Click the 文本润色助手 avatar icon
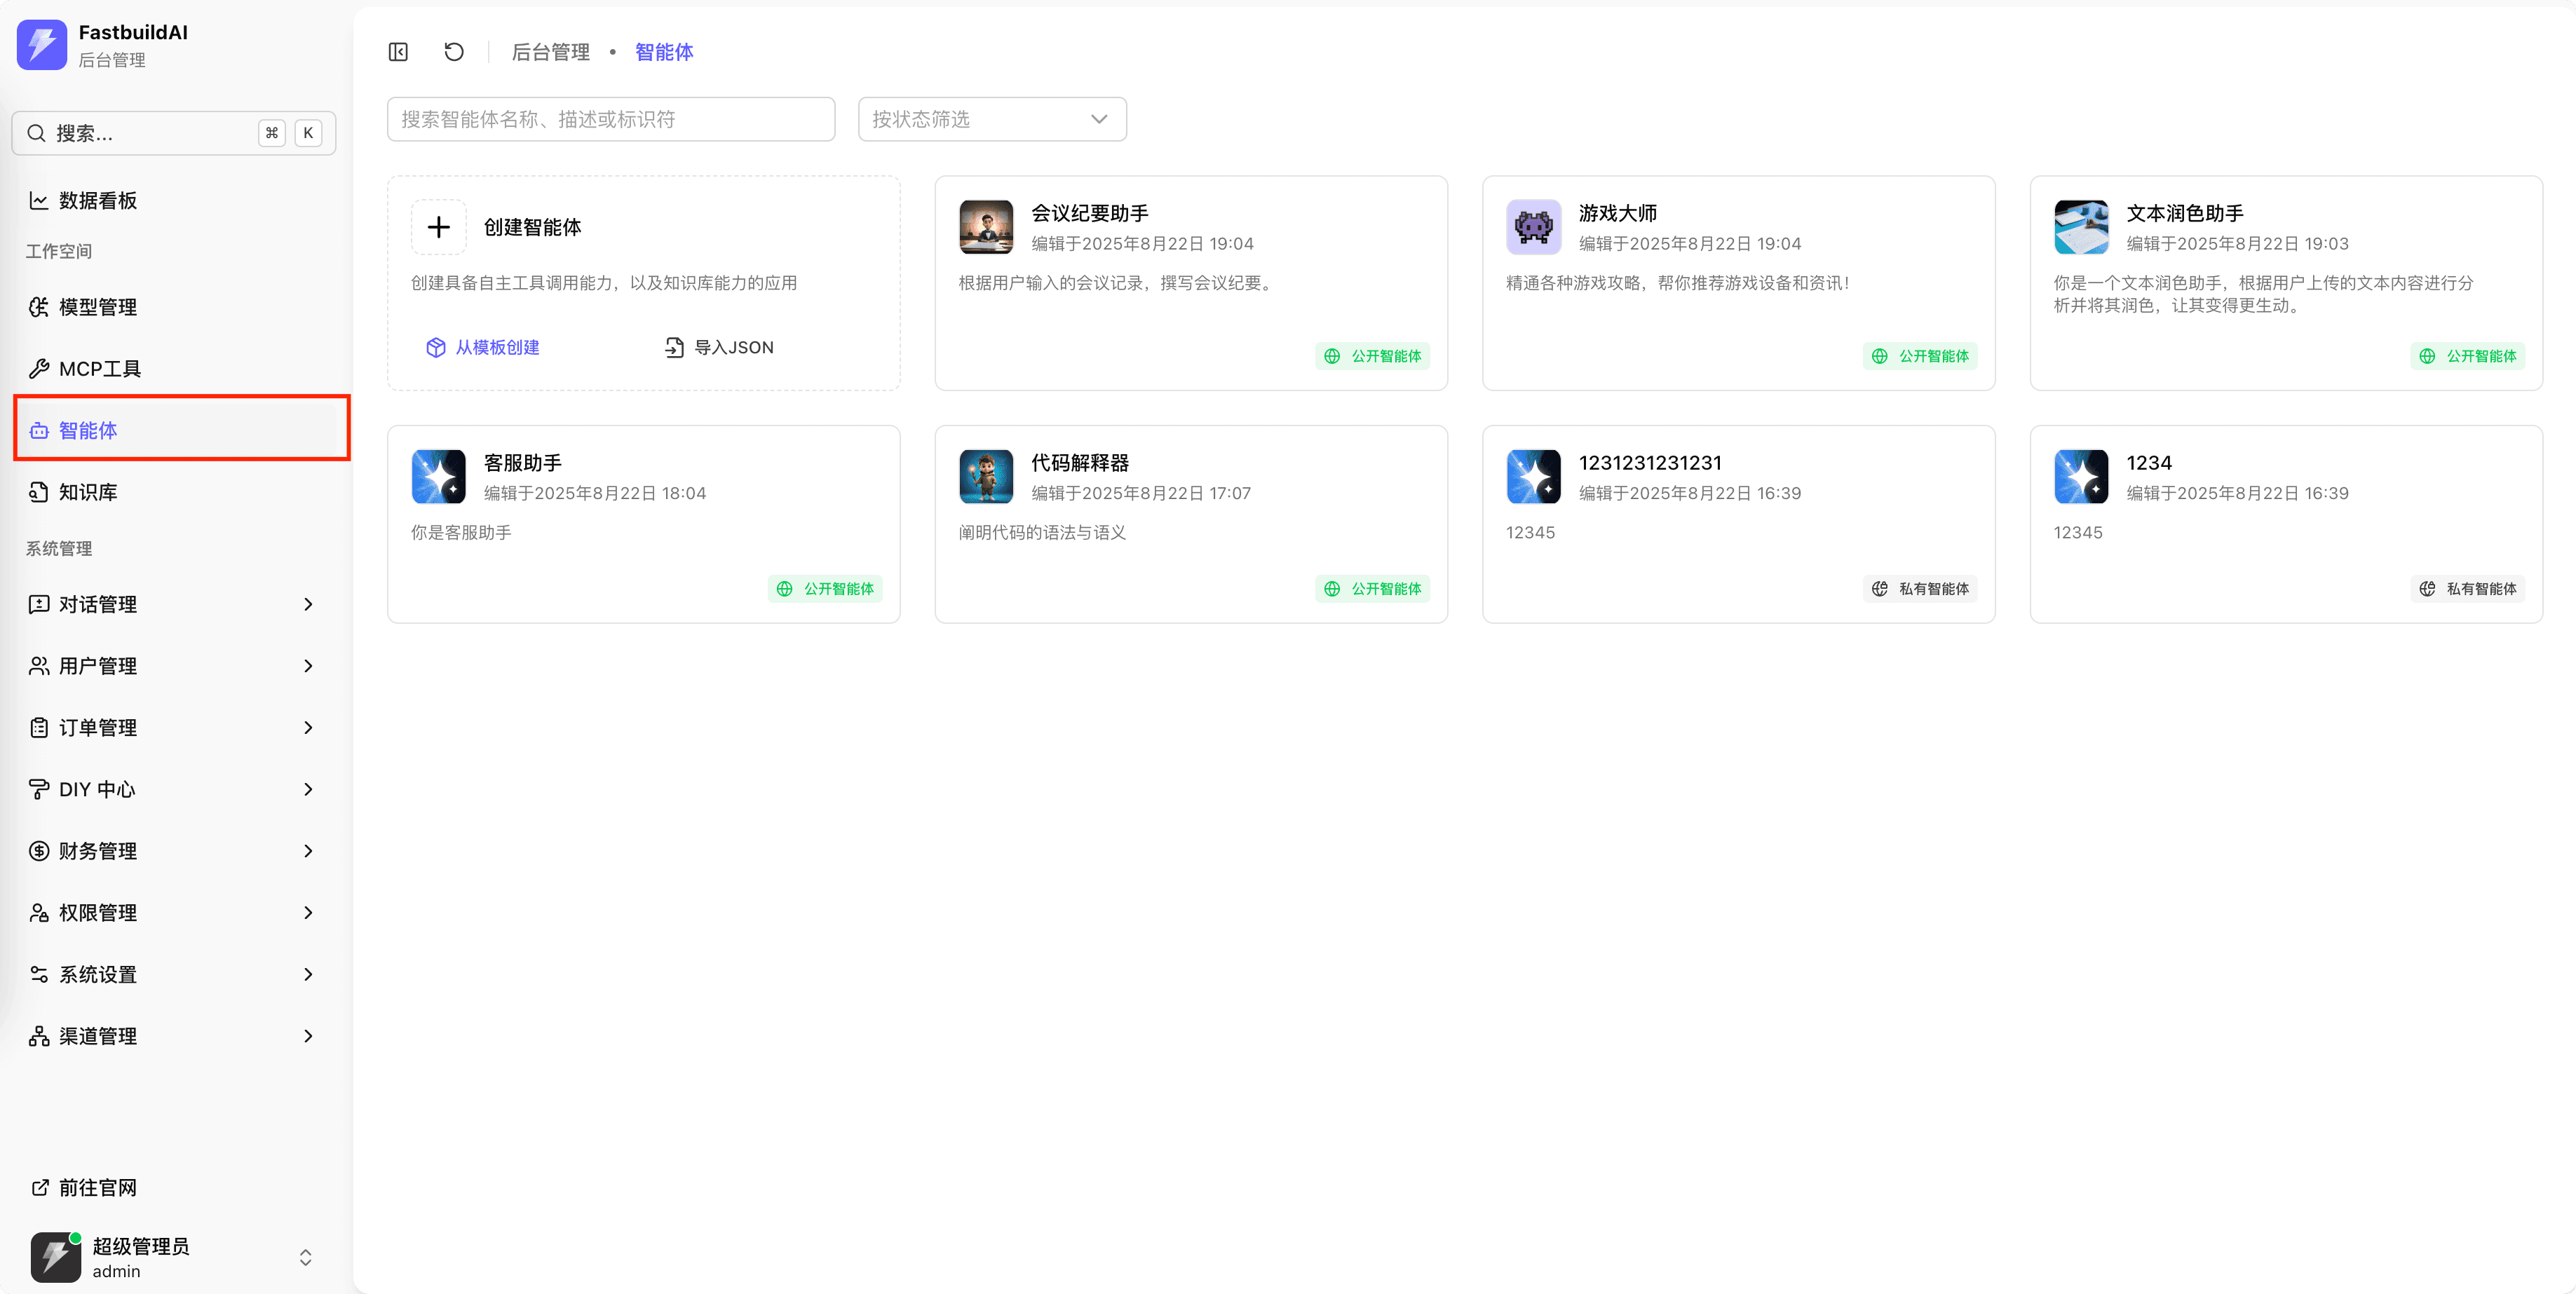 pyautogui.click(x=2081, y=227)
